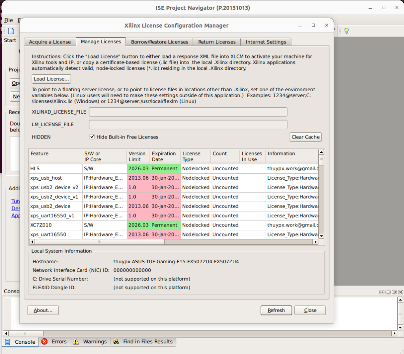Click the hostname value thuypx-ASUS-TUF-Gaming-F15
The width and height of the screenshot is (404, 354).
coord(176,262)
